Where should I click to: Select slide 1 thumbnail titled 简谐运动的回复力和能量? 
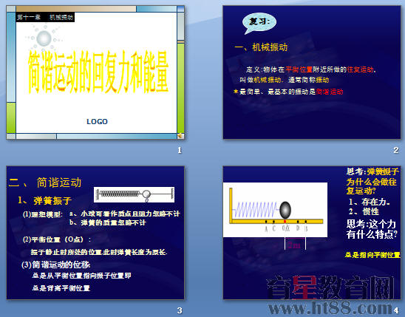click(95, 72)
